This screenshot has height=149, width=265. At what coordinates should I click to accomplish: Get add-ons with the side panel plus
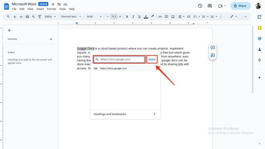[x=259, y=78]
